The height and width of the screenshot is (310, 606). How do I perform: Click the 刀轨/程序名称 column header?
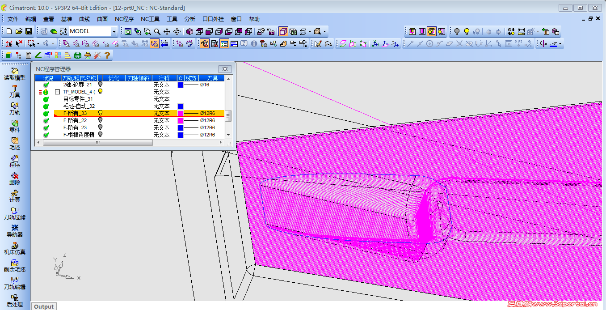click(x=79, y=78)
